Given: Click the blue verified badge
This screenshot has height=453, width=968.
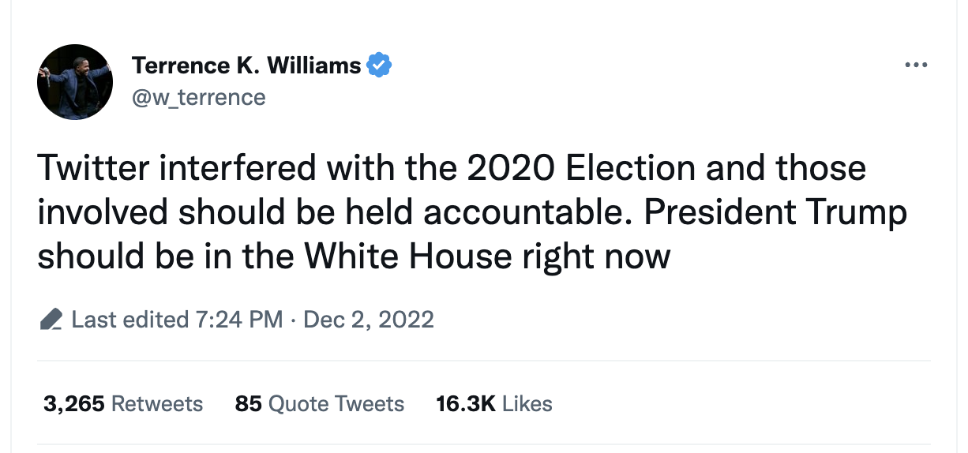Looking at the screenshot, I should (380, 66).
